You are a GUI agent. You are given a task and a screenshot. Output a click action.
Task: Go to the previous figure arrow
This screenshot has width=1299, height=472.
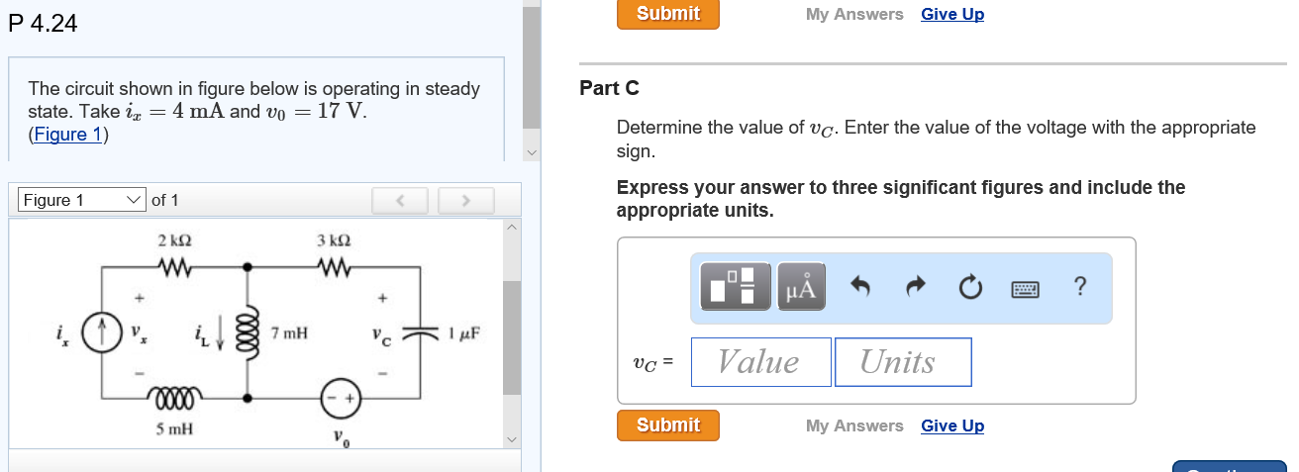pos(401,201)
